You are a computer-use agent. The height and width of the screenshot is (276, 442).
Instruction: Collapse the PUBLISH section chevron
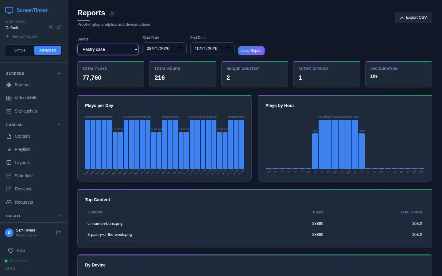59,125
